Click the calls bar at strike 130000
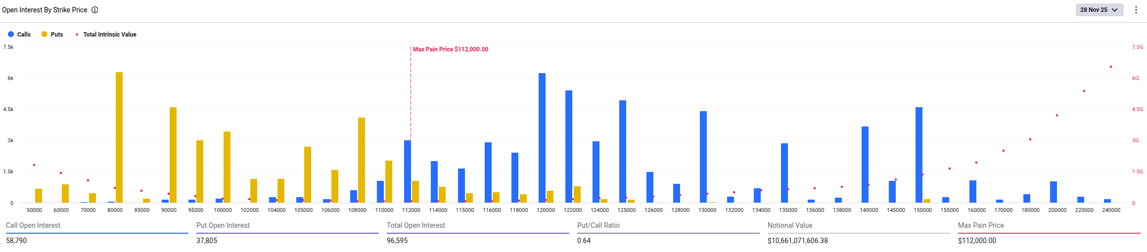Viewport: 1147px width, 252px height. [703, 157]
